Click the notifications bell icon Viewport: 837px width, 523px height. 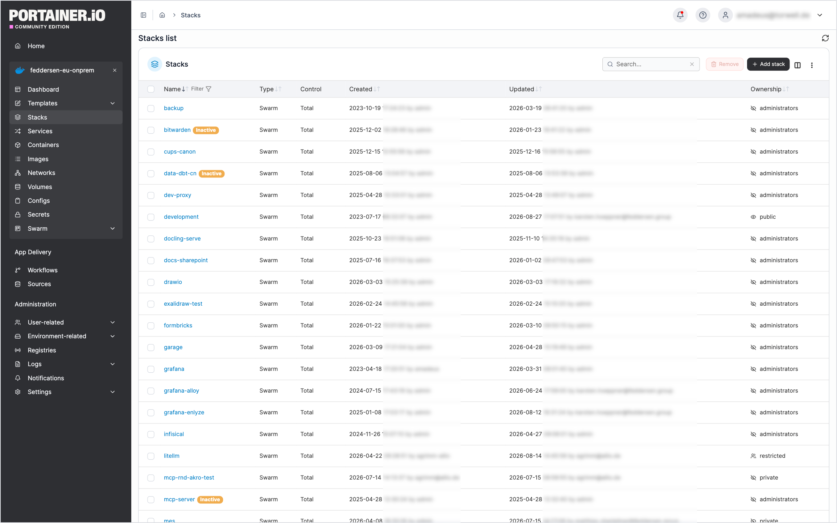tap(680, 15)
